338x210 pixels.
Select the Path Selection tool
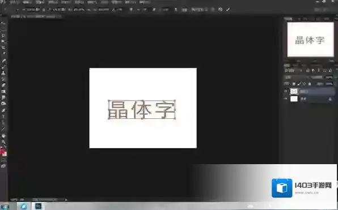coord(3,123)
